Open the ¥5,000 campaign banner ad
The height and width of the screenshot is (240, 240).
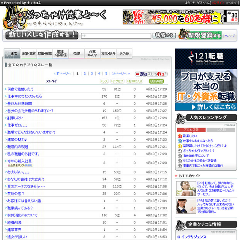point(180,17)
